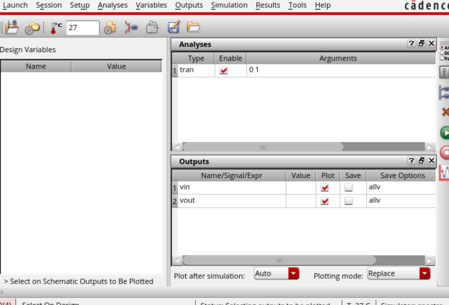This screenshot has width=449, height=305.
Task: Click the plot outputs waveform icon
Action: [444, 173]
